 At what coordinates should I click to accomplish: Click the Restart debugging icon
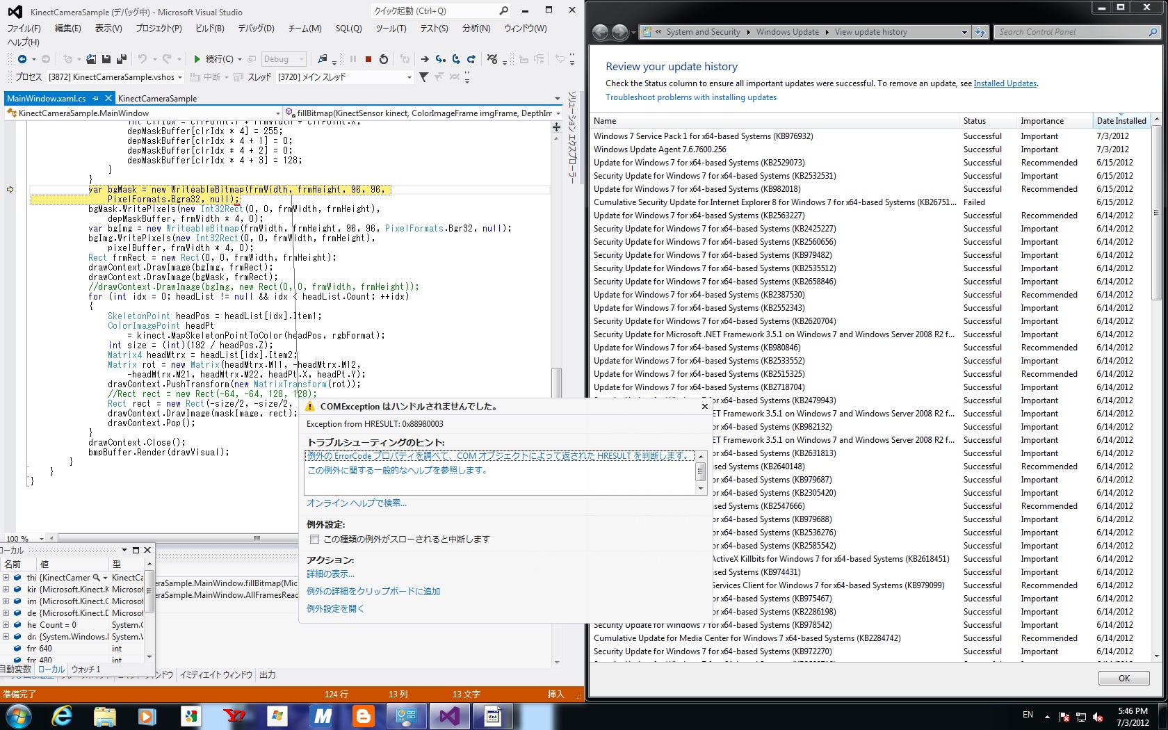(383, 59)
